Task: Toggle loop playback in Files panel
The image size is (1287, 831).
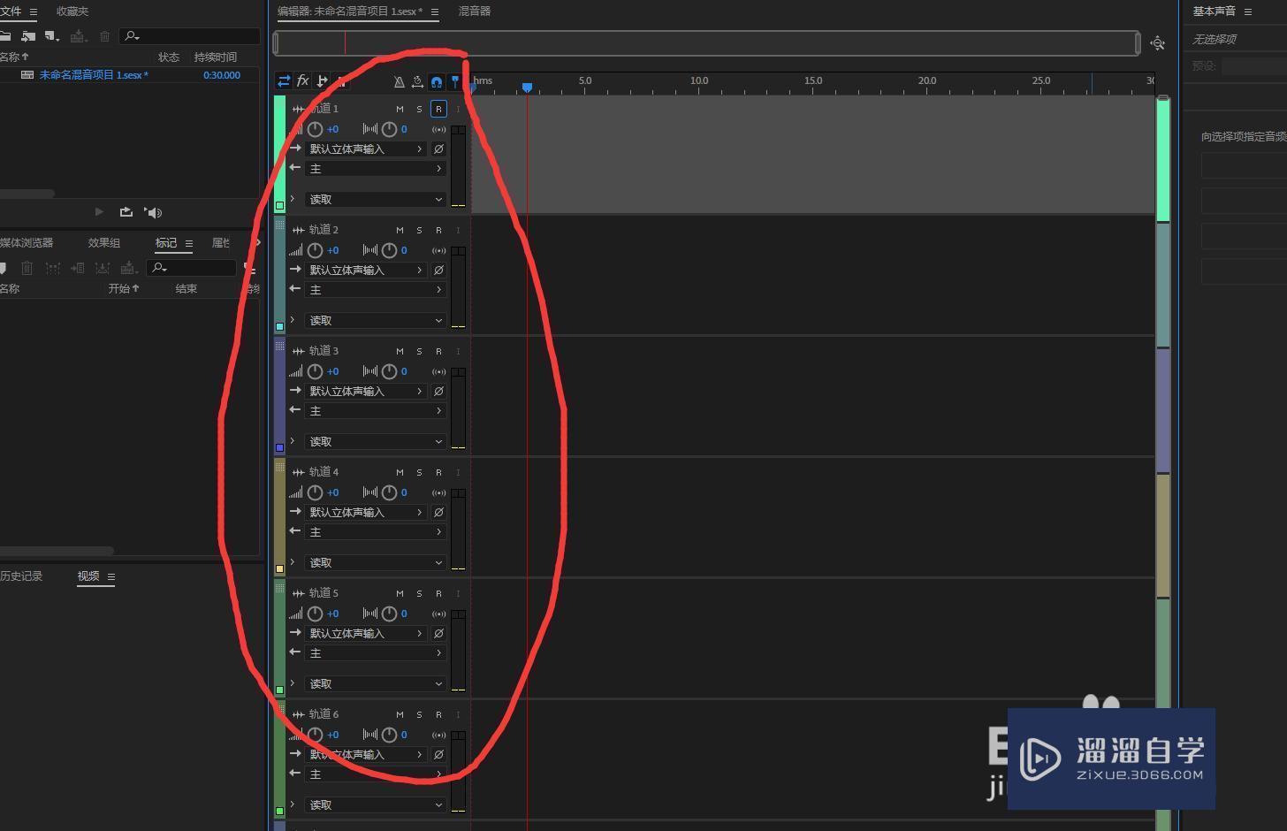Action: click(x=126, y=212)
